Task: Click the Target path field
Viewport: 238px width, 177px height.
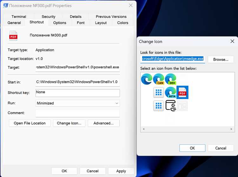Action: click(77, 67)
